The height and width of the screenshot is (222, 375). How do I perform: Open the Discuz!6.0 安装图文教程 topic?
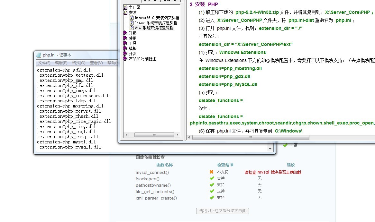coord(157,18)
